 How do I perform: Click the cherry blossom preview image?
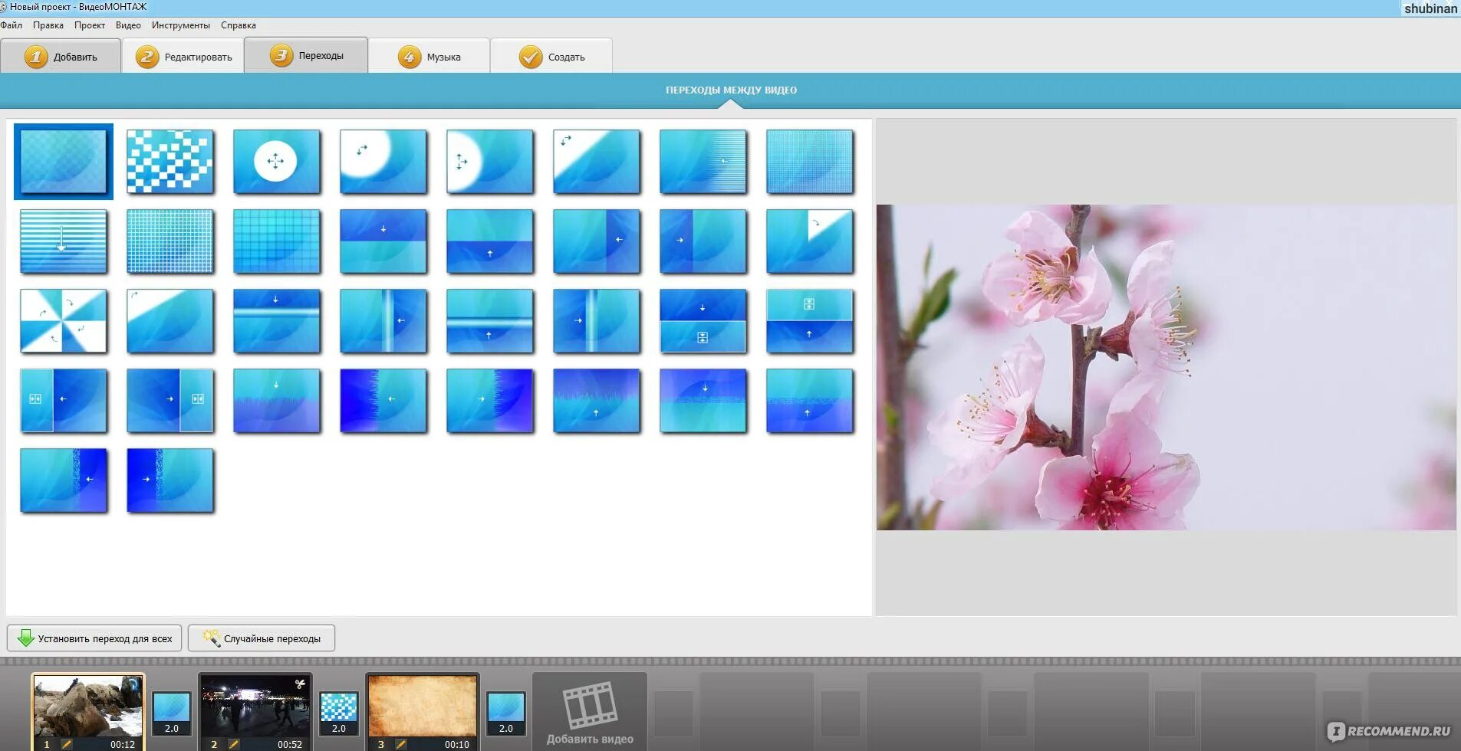click(1166, 367)
